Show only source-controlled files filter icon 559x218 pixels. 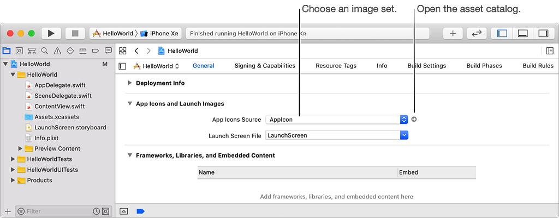(105, 211)
